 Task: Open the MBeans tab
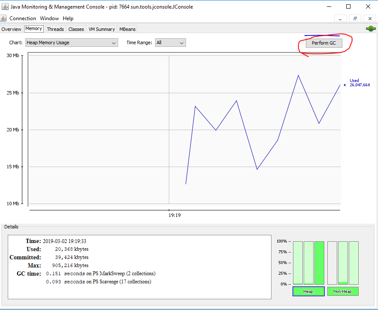(127, 29)
